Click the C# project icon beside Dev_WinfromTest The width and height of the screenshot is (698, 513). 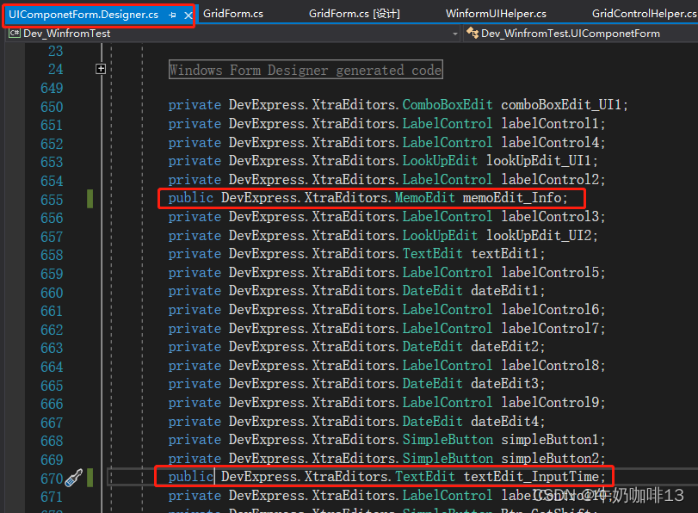click(15, 33)
